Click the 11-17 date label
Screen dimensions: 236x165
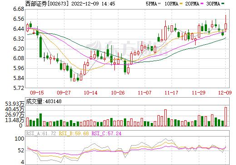pyautogui.click(x=172, y=93)
